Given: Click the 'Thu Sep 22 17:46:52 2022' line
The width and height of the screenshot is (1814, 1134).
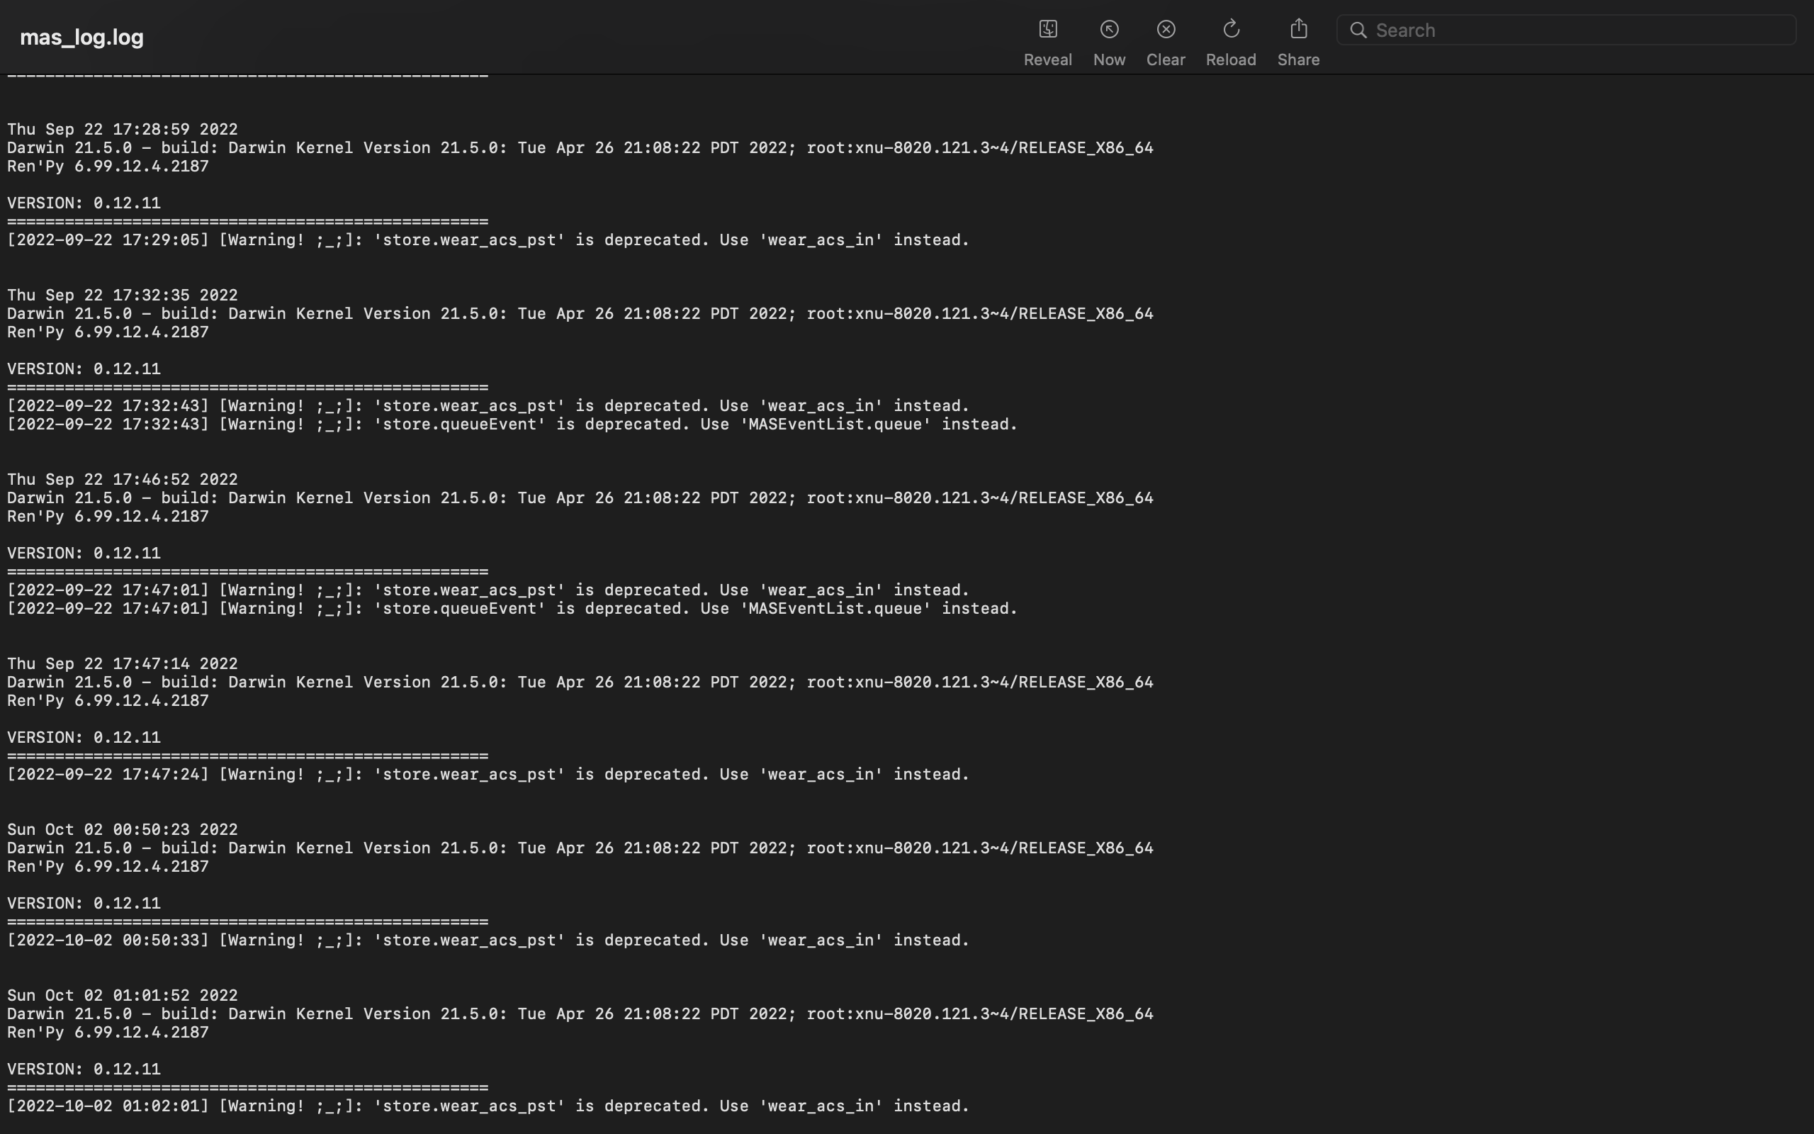Looking at the screenshot, I should click(122, 479).
